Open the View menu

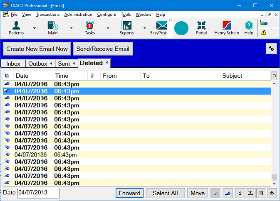[x=27, y=15]
